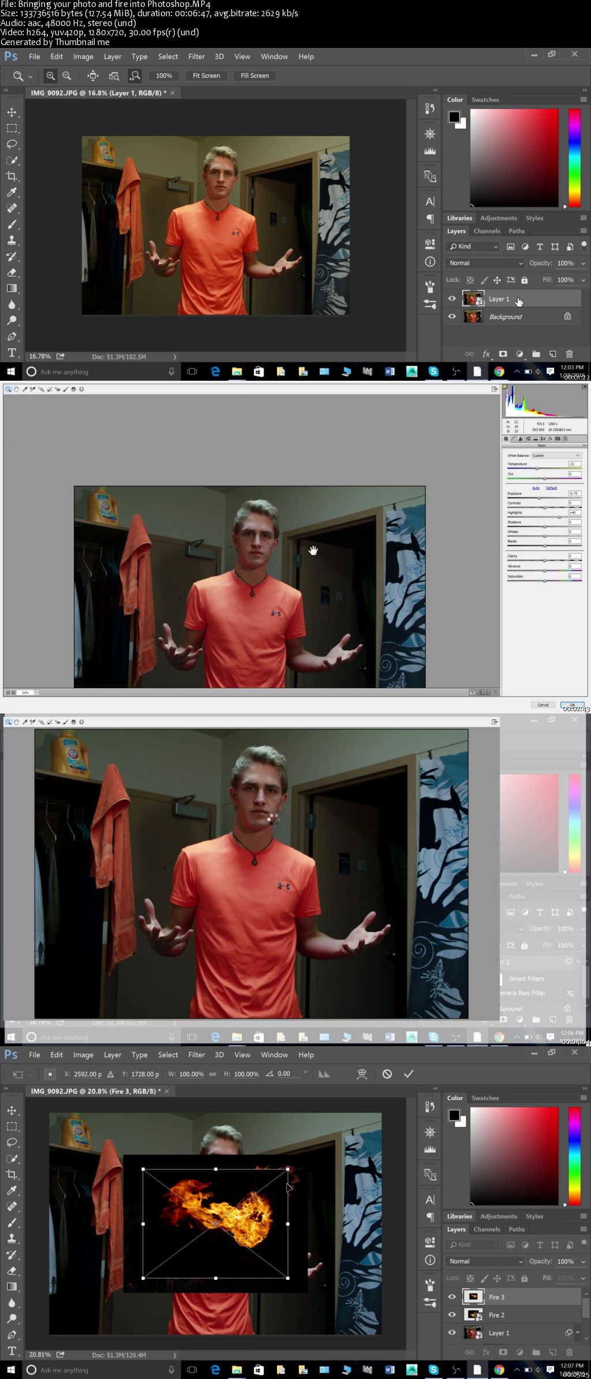The height and width of the screenshot is (1379, 591).
Task: Flip the layer filtering switch beside Kind icons
Action: click(x=584, y=246)
